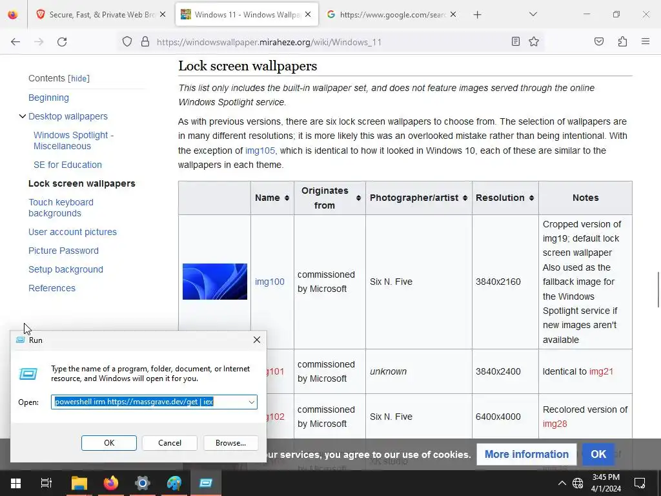The width and height of the screenshot is (661, 496).
Task: Switch to Secure, Fast & Private tab
Action: [100, 15]
